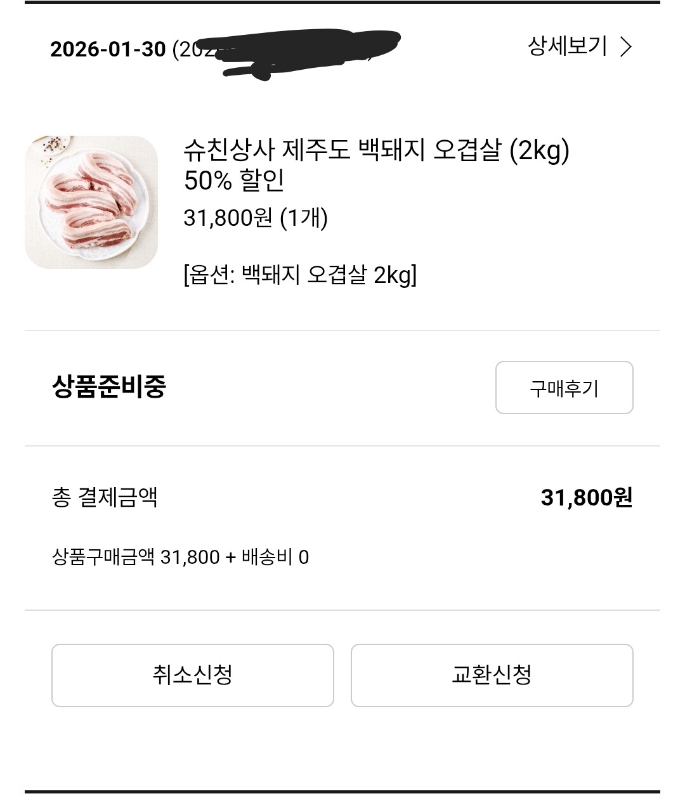Image resolution: width=685 pixels, height=796 pixels.
Task: Click the 배송비 0 shipping fee text
Action: (x=275, y=558)
